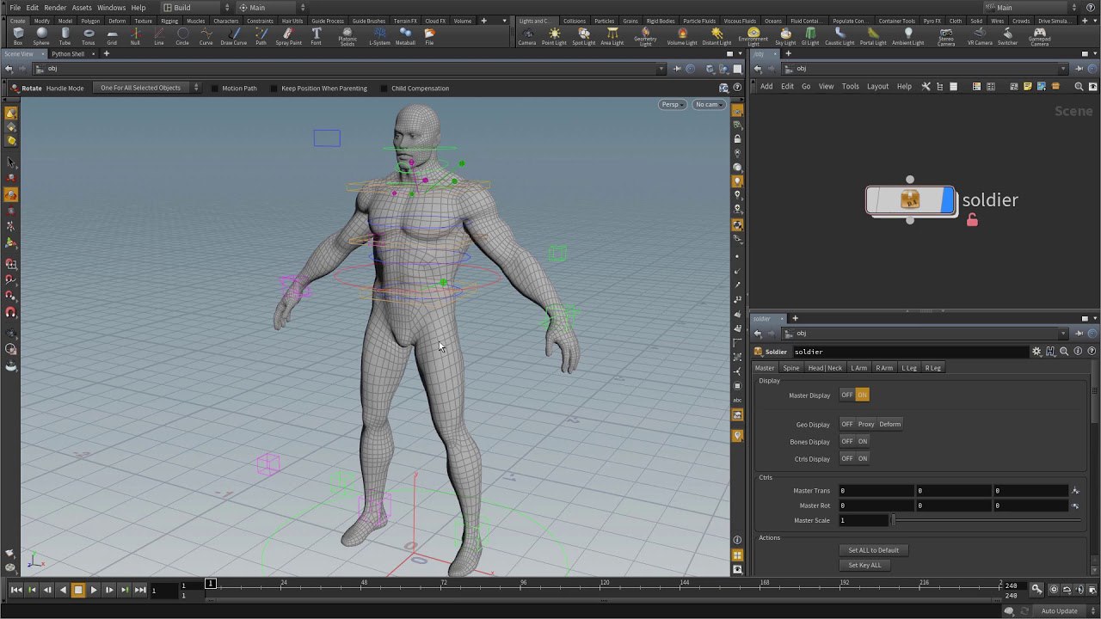Image resolution: width=1101 pixels, height=619 pixels.
Task: Click the parameter pane search icon
Action: pos(1064,352)
